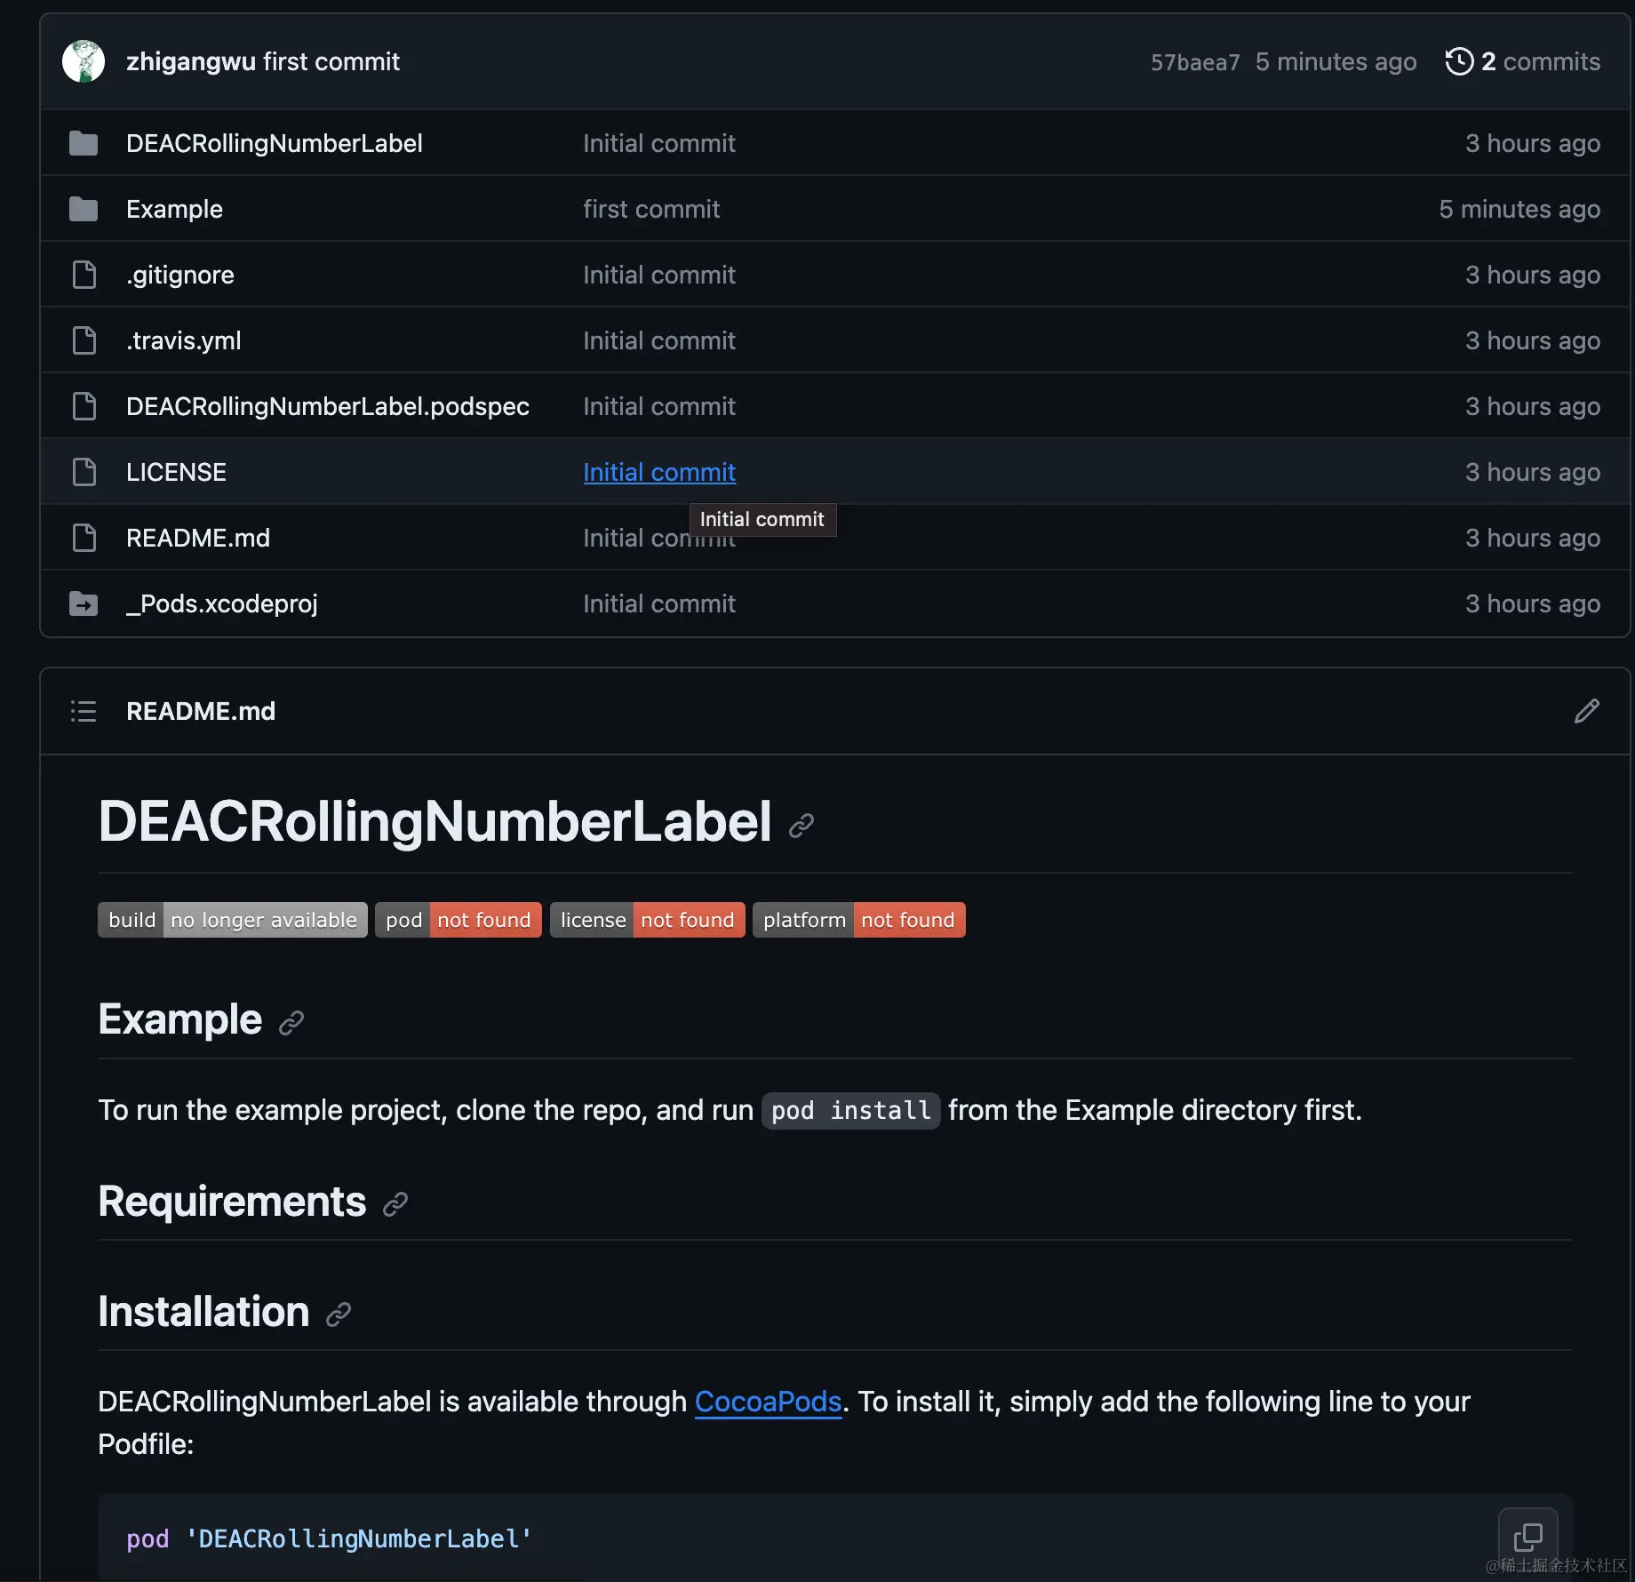
Task: Click the LICENSE row's Initial commit link
Action: (658, 472)
